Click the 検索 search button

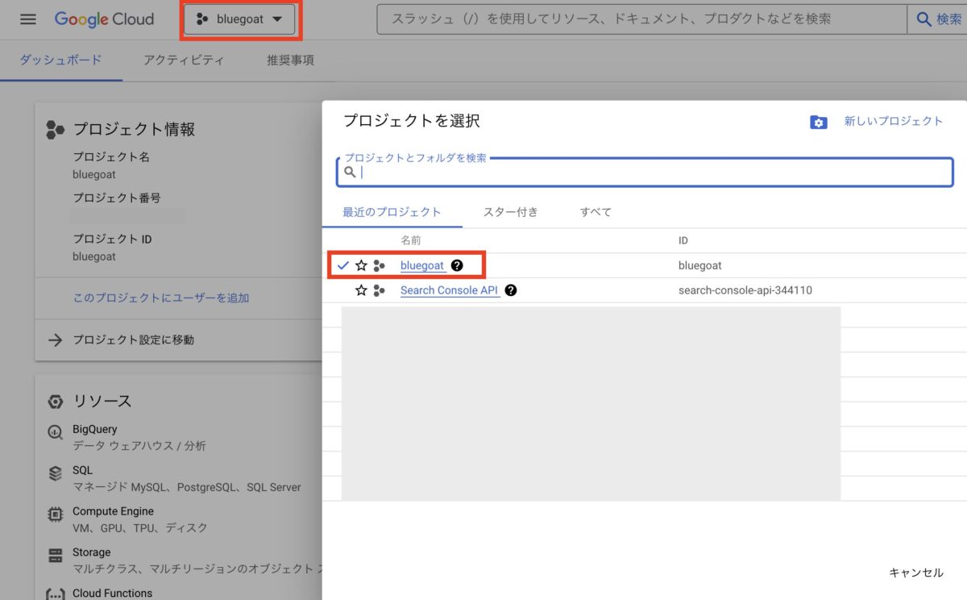[937, 19]
